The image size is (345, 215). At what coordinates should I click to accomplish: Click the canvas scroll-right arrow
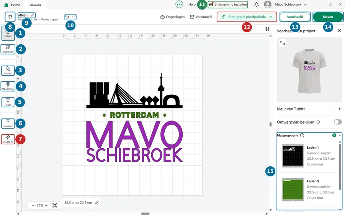[267, 213]
